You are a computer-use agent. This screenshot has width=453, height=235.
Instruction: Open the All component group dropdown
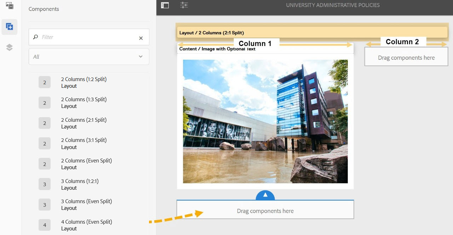89,57
